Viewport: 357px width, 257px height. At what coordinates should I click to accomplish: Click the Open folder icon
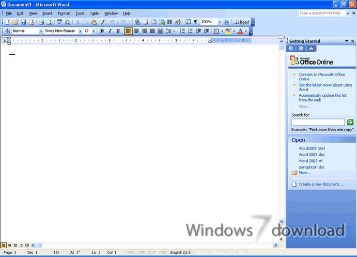[15, 22]
